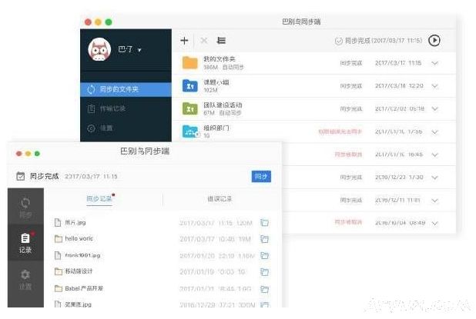
Task: Open folder icon for 移动端设计 row
Action: [265, 272]
